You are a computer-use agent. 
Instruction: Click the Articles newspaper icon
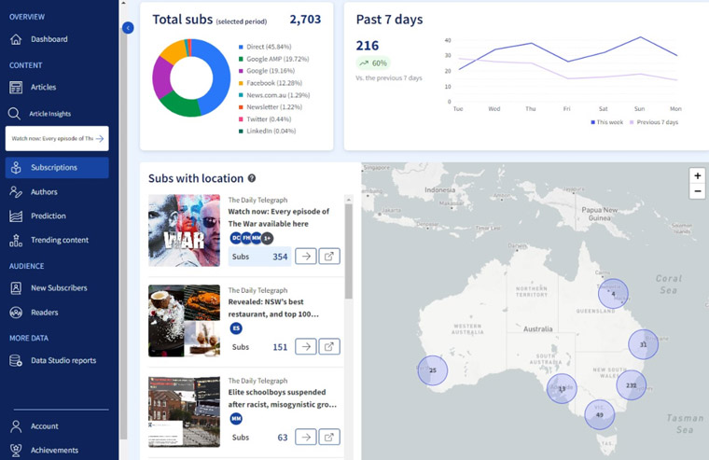click(16, 88)
